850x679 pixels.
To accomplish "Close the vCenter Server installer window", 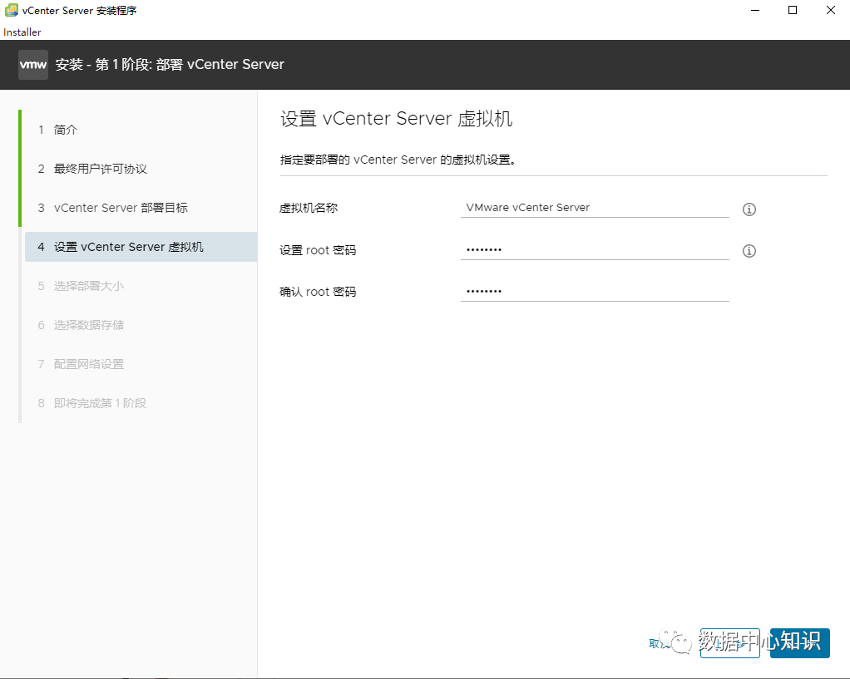I will tap(831, 10).
